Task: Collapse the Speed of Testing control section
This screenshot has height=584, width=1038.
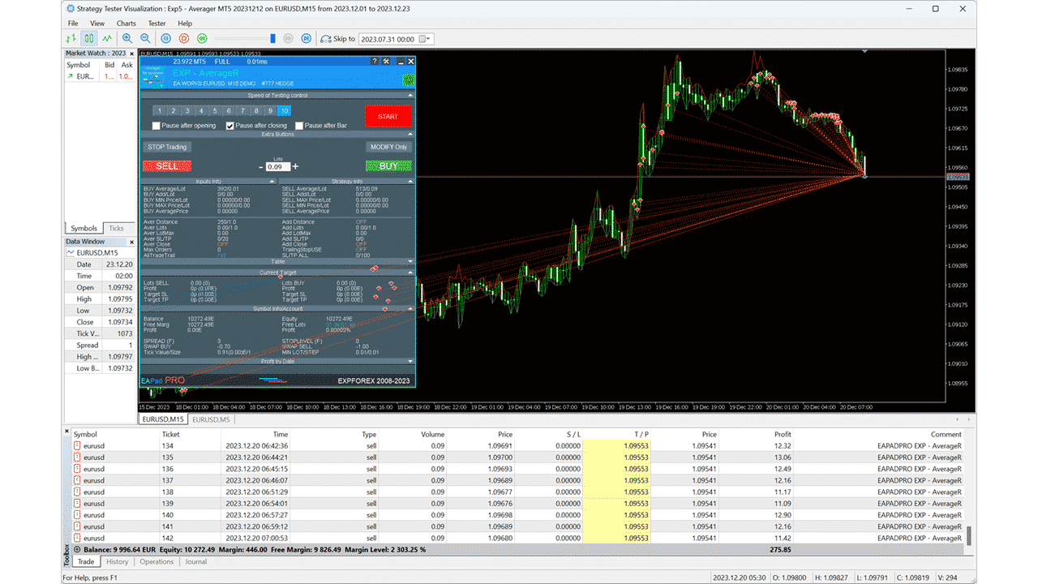Action: tap(410, 96)
